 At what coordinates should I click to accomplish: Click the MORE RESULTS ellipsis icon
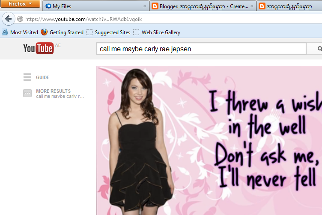(27, 93)
